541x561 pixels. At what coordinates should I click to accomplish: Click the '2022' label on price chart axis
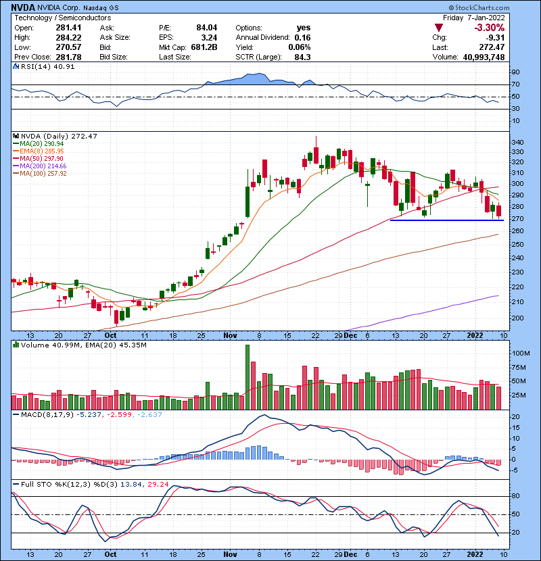point(475,335)
